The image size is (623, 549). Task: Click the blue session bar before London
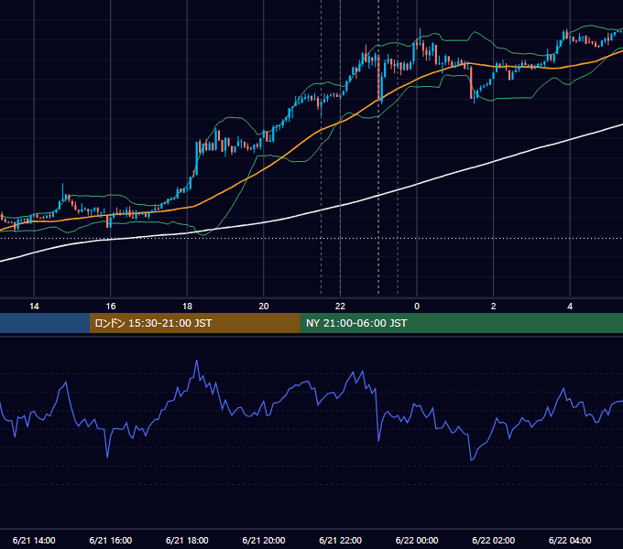(x=45, y=323)
